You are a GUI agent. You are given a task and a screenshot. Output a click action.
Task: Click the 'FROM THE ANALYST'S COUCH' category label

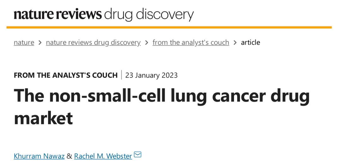(x=66, y=75)
